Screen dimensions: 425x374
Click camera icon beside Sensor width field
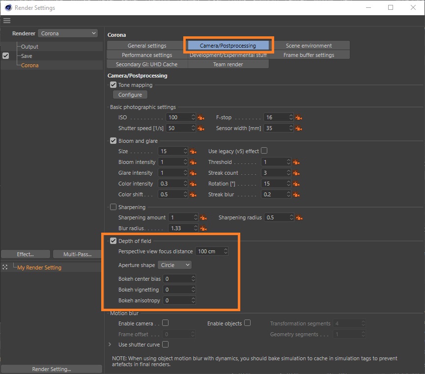point(298,128)
